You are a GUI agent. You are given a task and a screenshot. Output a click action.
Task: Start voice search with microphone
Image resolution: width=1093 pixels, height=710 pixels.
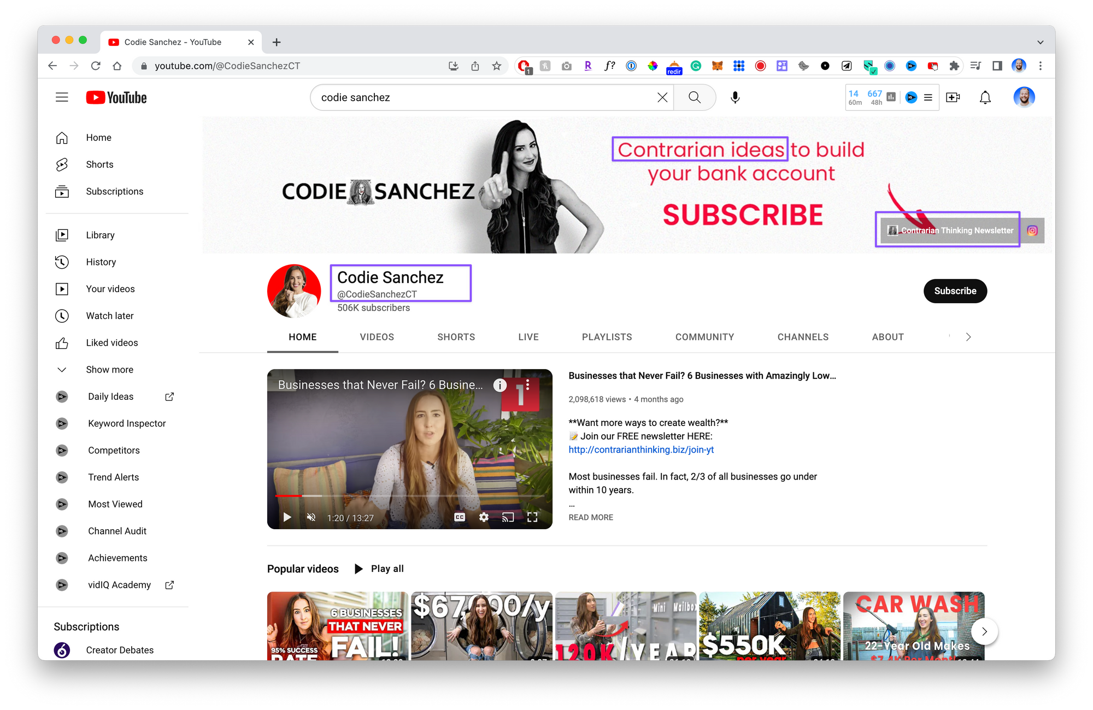click(735, 97)
